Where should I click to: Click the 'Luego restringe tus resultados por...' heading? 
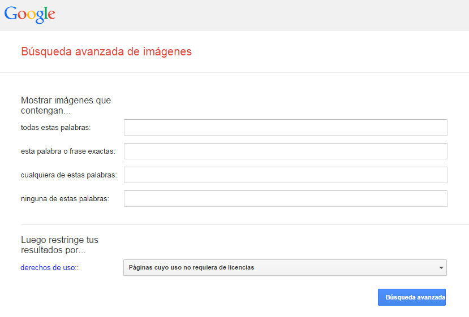(x=59, y=245)
